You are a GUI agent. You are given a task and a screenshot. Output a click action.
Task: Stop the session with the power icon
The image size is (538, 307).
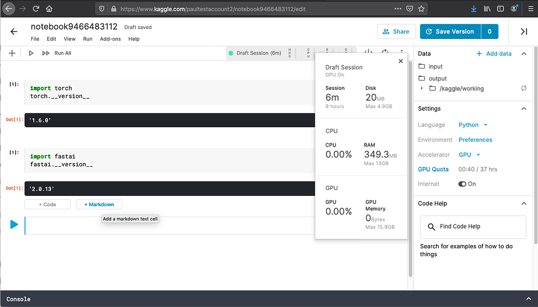click(369, 52)
